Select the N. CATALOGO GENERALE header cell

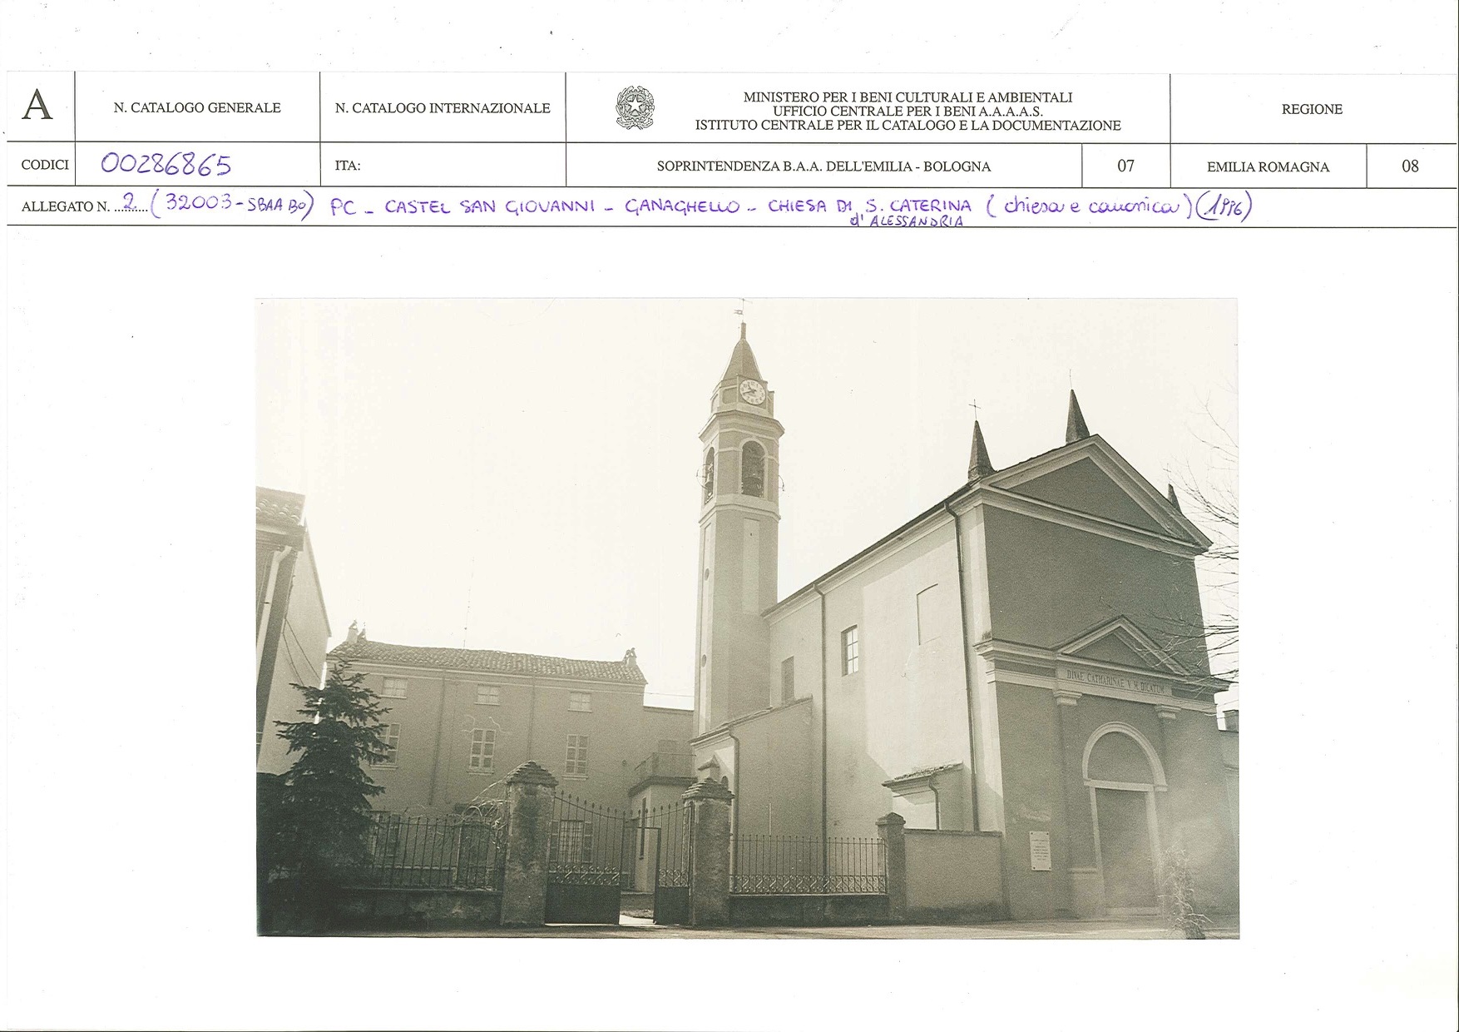pyautogui.click(x=199, y=106)
